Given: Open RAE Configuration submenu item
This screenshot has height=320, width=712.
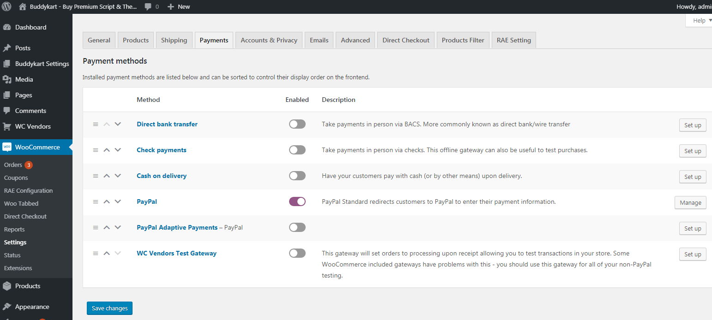Looking at the screenshot, I should [28, 190].
